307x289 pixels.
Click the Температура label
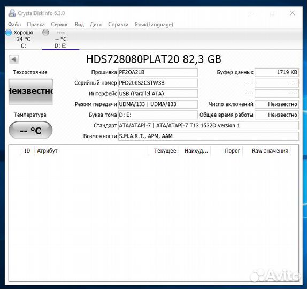click(x=30, y=115)
